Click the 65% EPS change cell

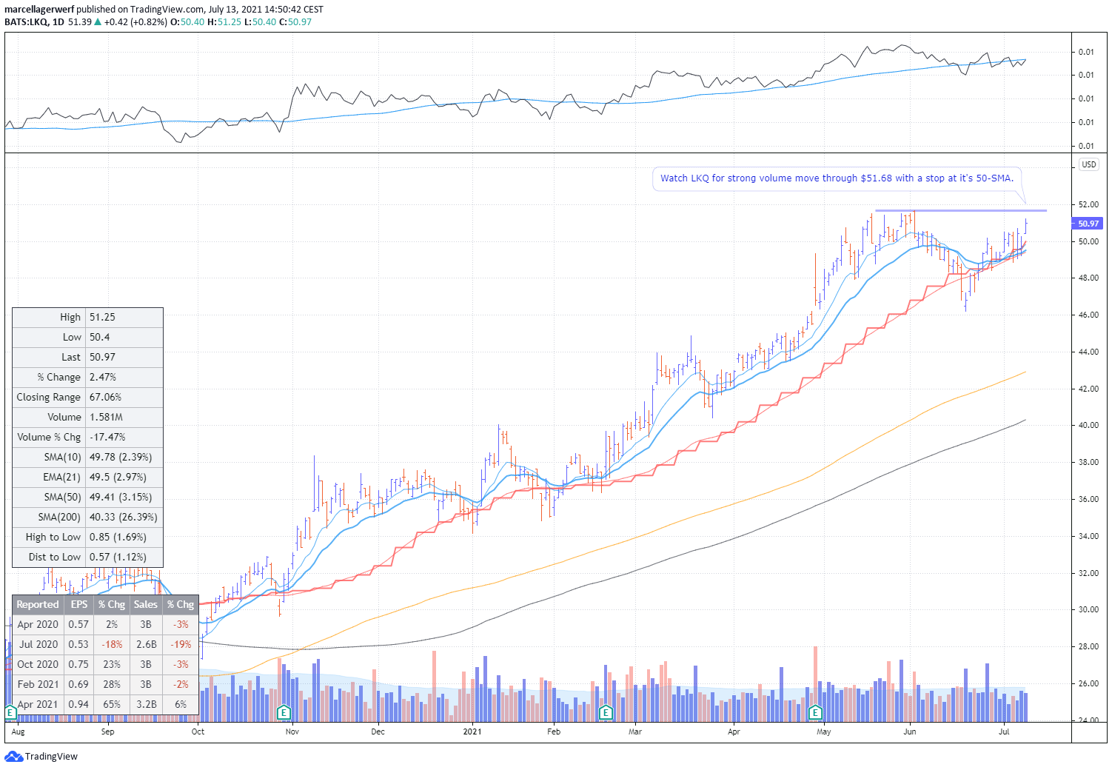pos(112,704)
